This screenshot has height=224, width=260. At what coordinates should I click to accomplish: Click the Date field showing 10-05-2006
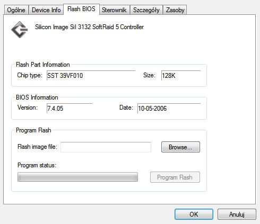click(169, 108)
